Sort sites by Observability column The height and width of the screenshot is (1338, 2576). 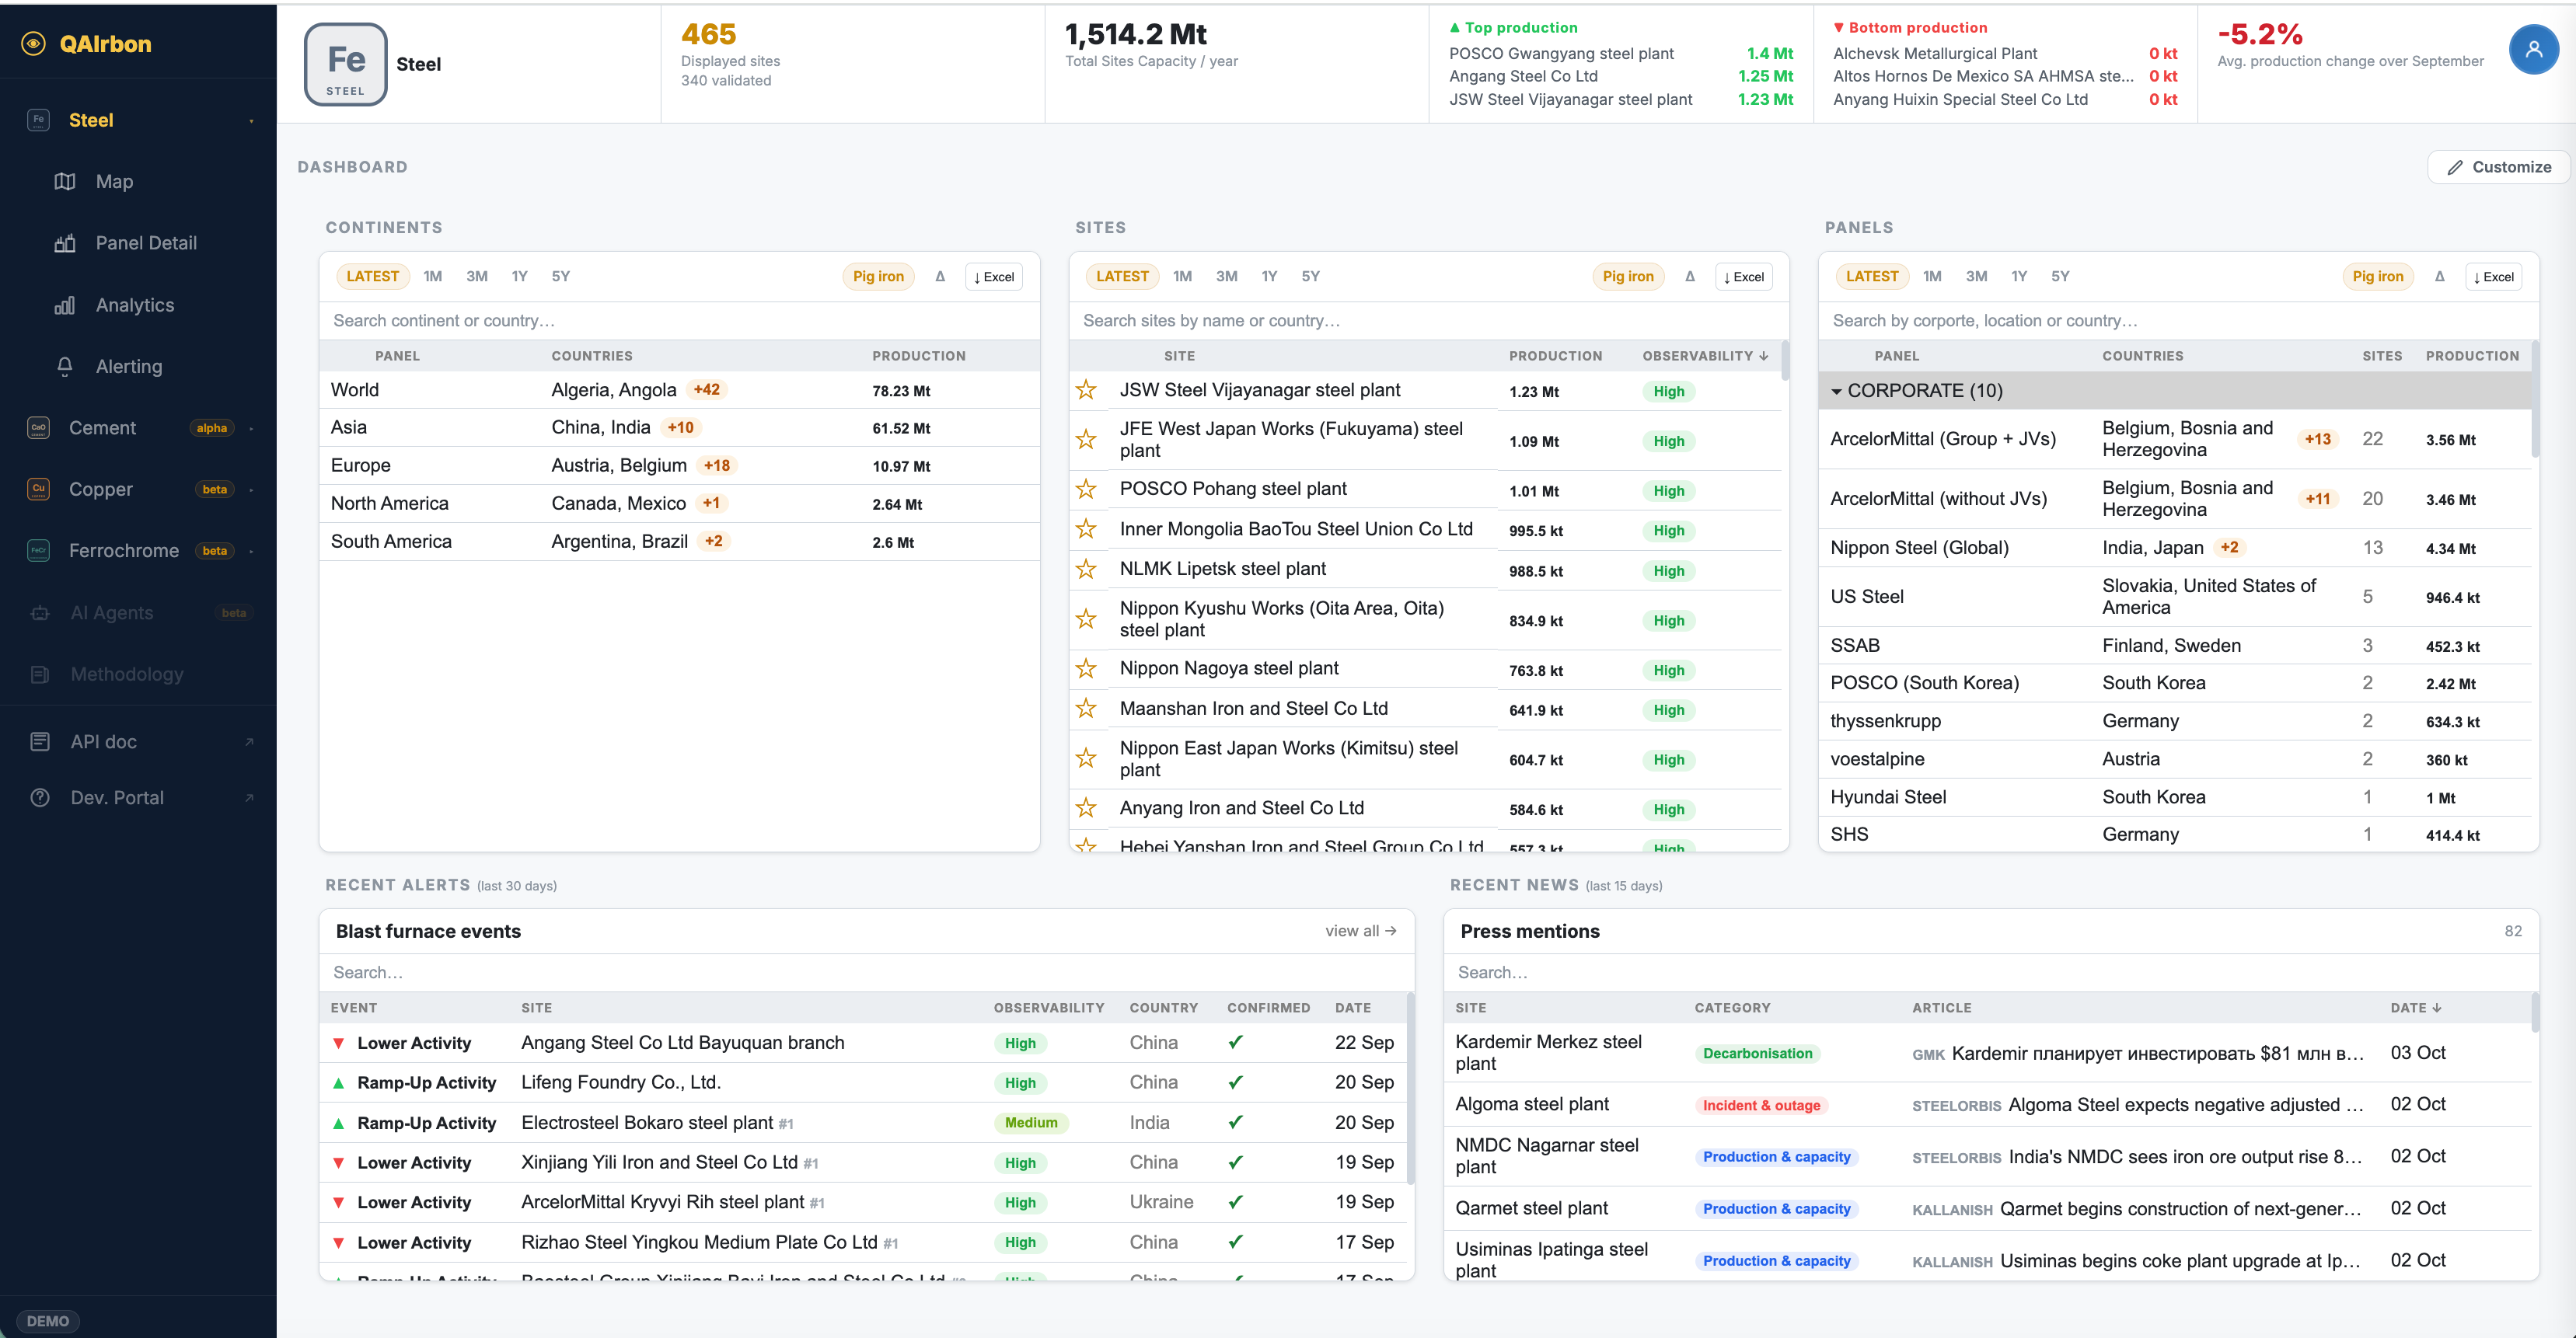point(1705,357)
